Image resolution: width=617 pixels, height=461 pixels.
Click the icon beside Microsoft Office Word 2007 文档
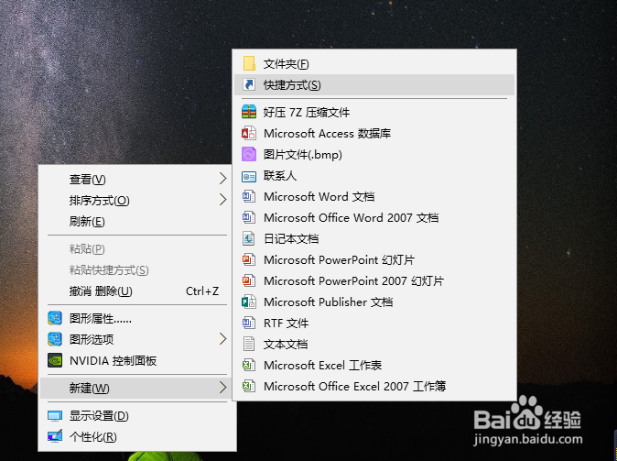point(249,217)
